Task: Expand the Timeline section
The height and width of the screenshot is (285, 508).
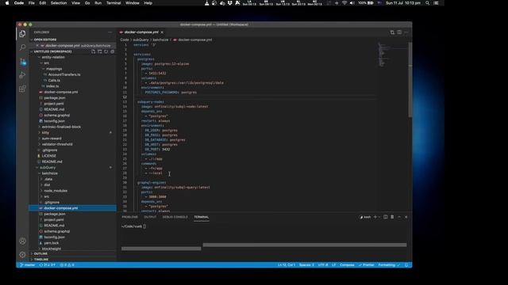Action: pyautogui.click(x=40, y=259)
